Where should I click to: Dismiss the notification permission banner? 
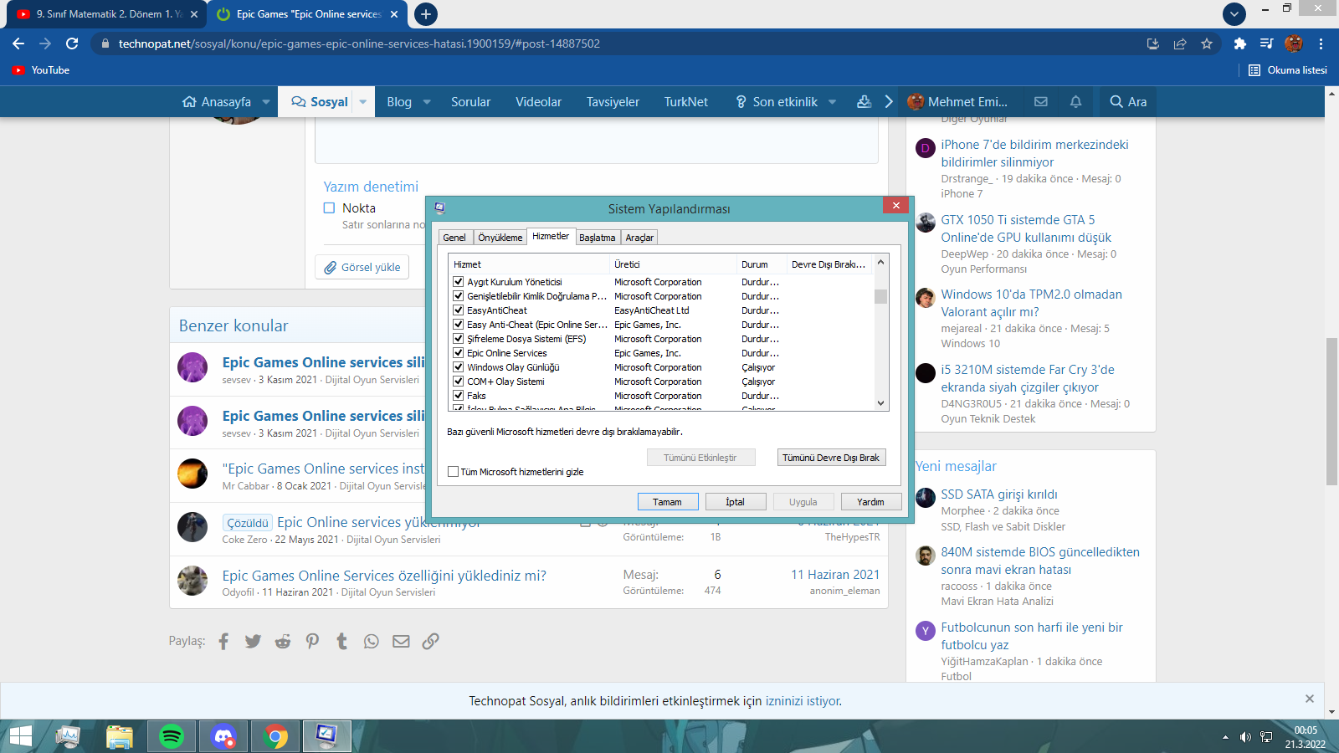[x=1310, y=699]
